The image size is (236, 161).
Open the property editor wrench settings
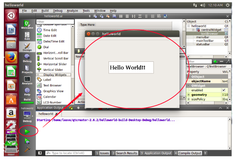coord(228,61)
